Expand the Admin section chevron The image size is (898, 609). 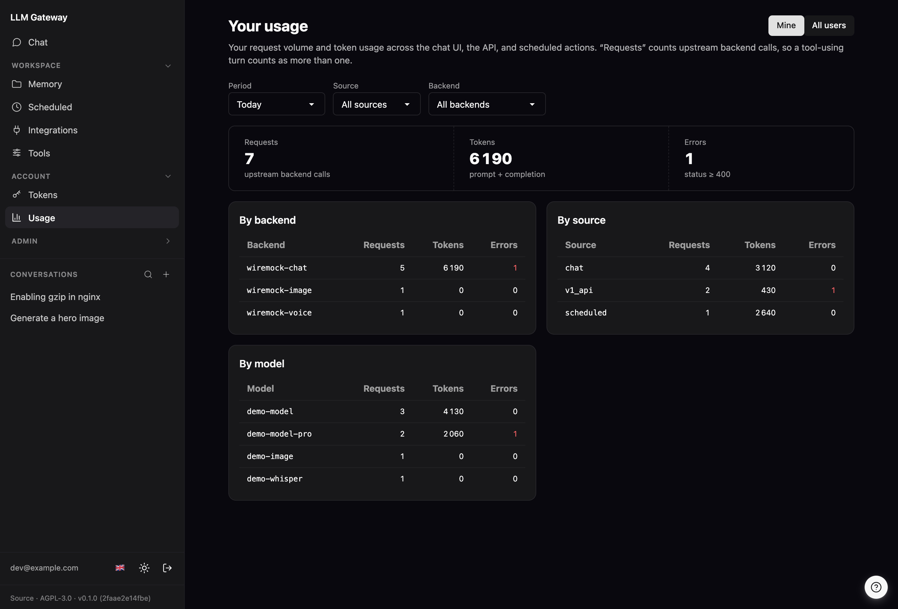coord(168,241)
